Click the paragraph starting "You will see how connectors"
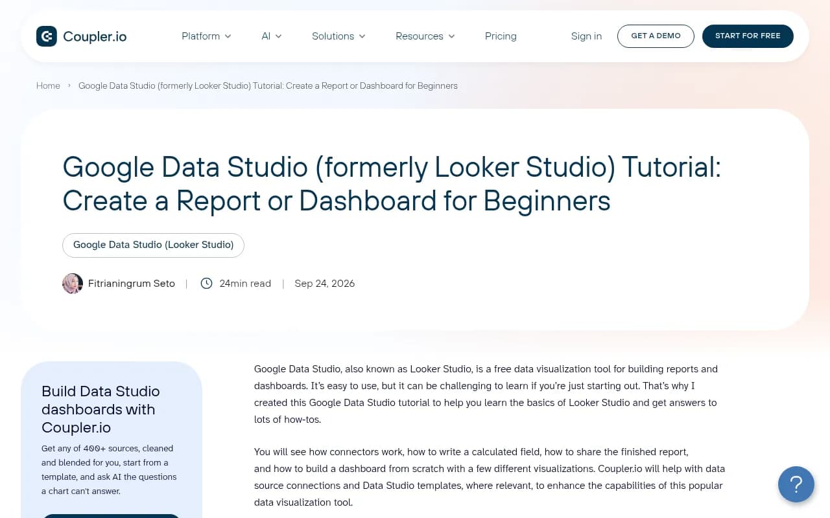This screenshot has width=830, height=518. (490, 477)
